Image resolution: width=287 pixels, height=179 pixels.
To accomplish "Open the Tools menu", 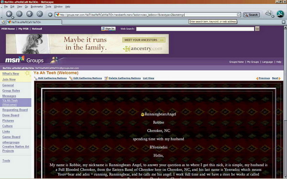I will [48, 7].
